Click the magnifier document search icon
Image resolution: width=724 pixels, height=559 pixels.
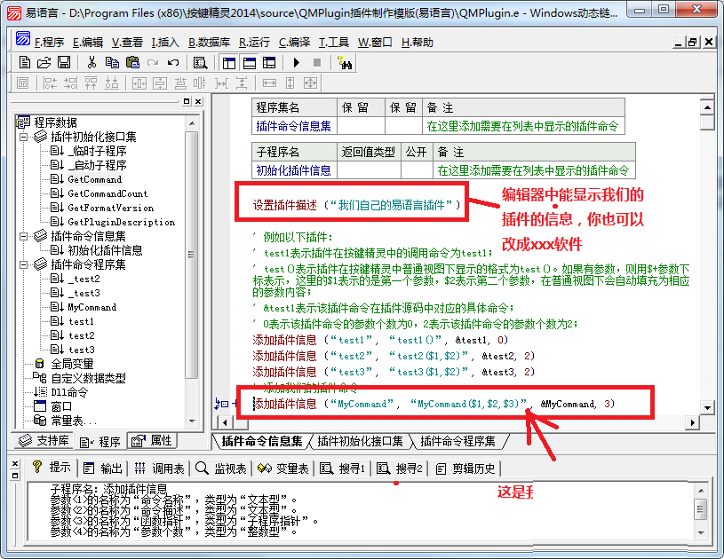tap(200, 63)
